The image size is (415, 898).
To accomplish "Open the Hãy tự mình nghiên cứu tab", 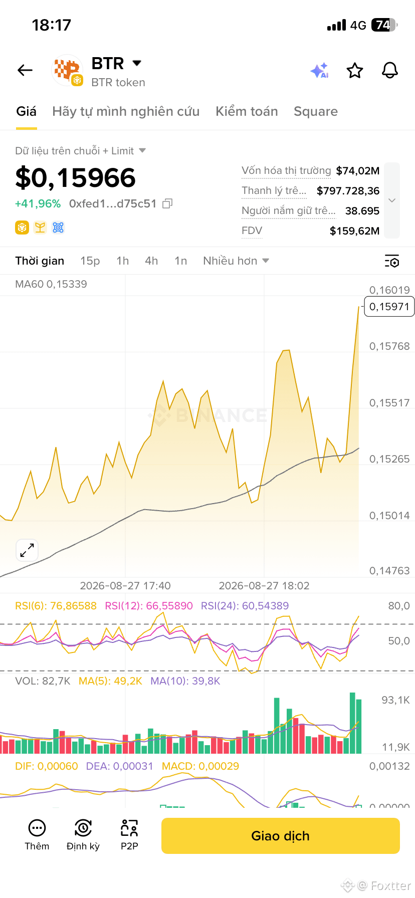I will 126,111.
